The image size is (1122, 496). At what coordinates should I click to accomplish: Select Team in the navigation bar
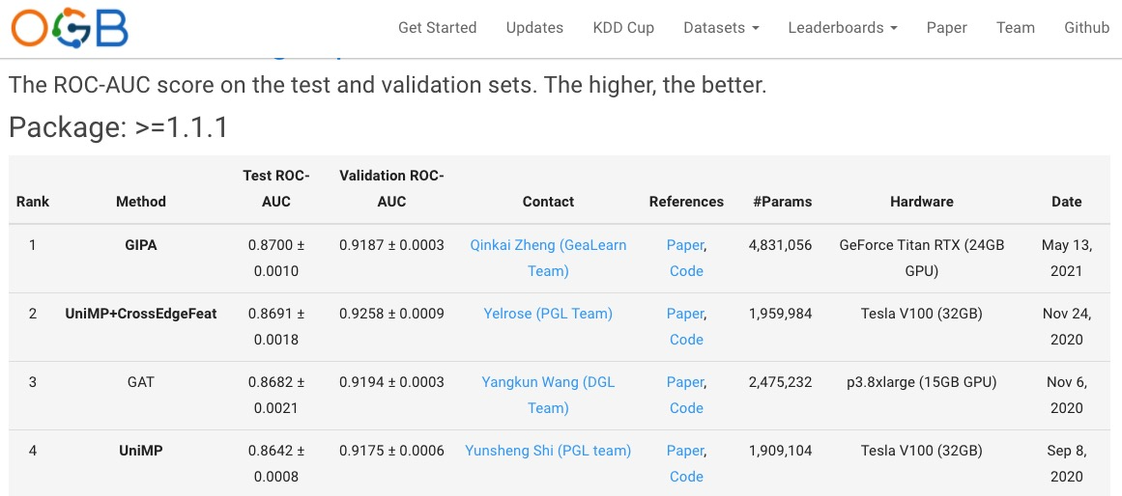tap(1016, 28)
